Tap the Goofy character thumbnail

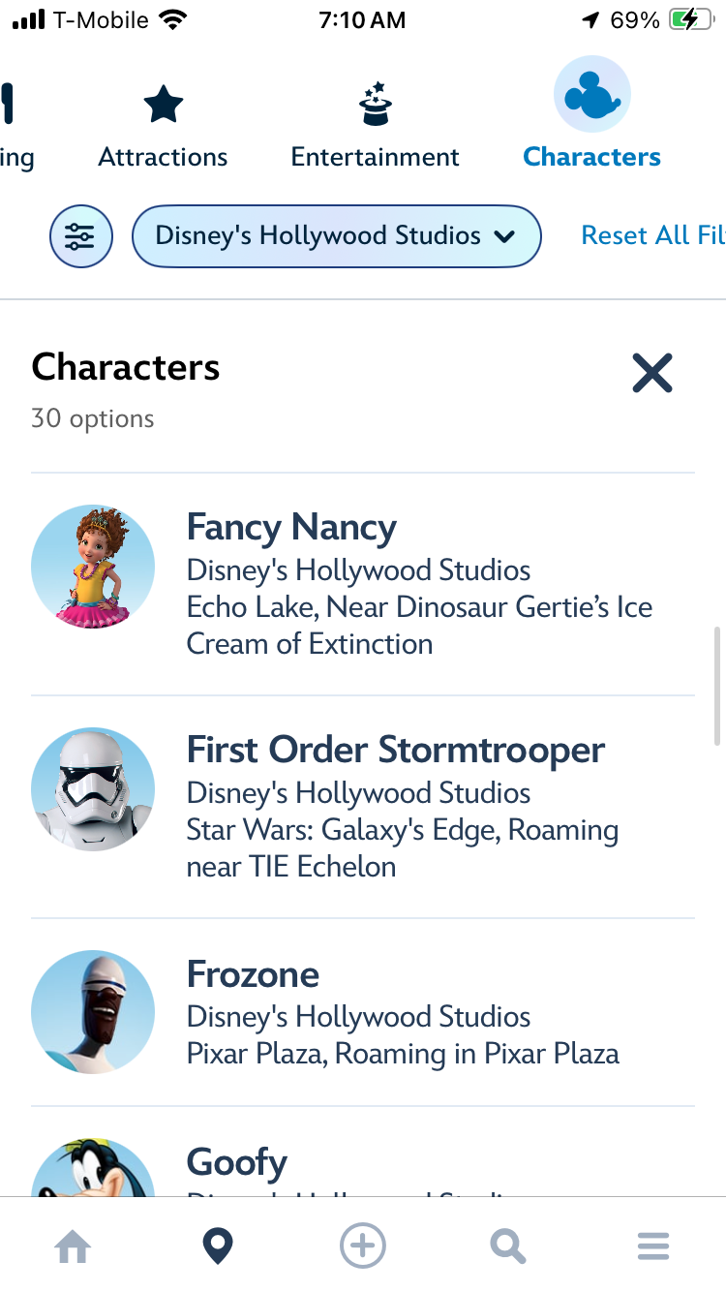click(x=93, y=1170)
